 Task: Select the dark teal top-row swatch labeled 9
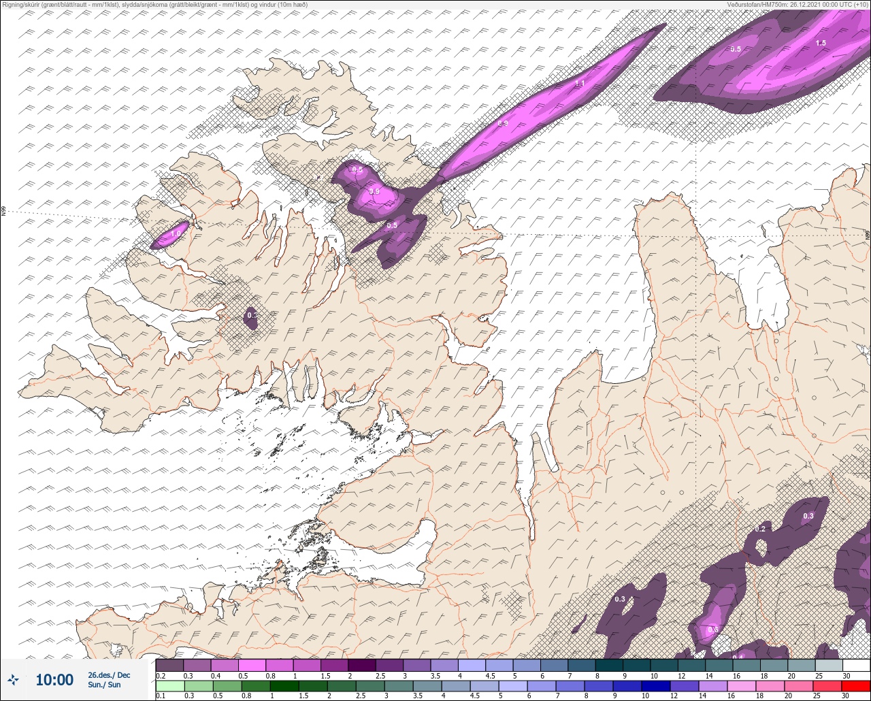(636, 665)
